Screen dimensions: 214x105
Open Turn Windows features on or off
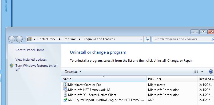[x=36, y=68]
